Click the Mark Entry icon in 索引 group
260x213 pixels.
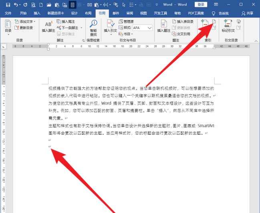[205, 24]
